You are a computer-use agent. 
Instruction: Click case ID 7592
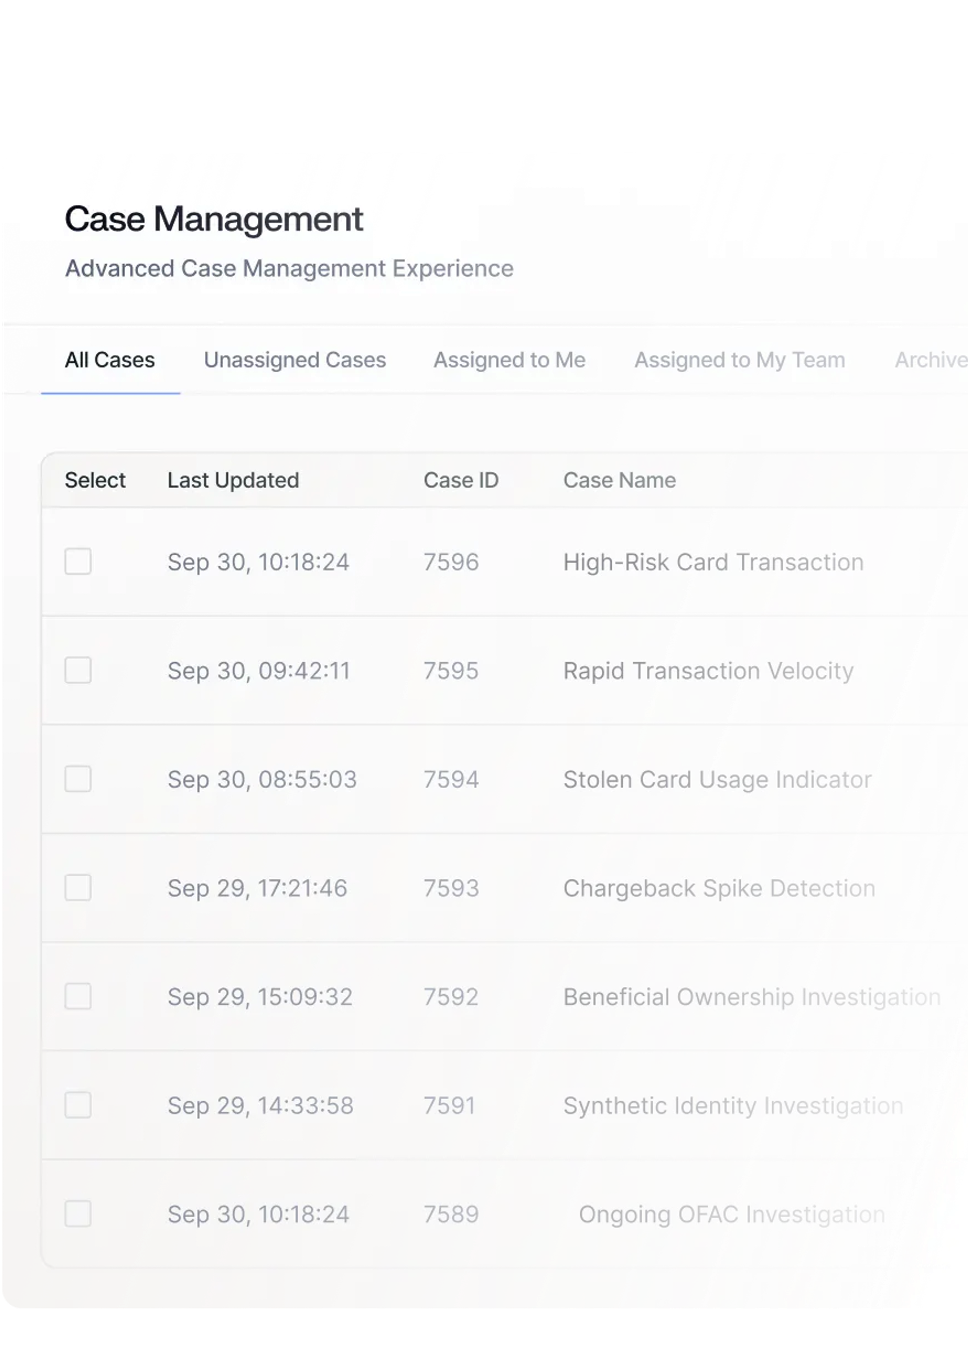[x=451, y=997]
